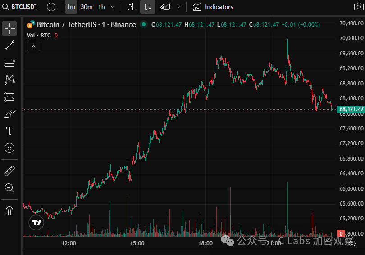Screen dimensions: 365x255
Task: Collapse the indicator legend chevron
Action: click(33, 46)
